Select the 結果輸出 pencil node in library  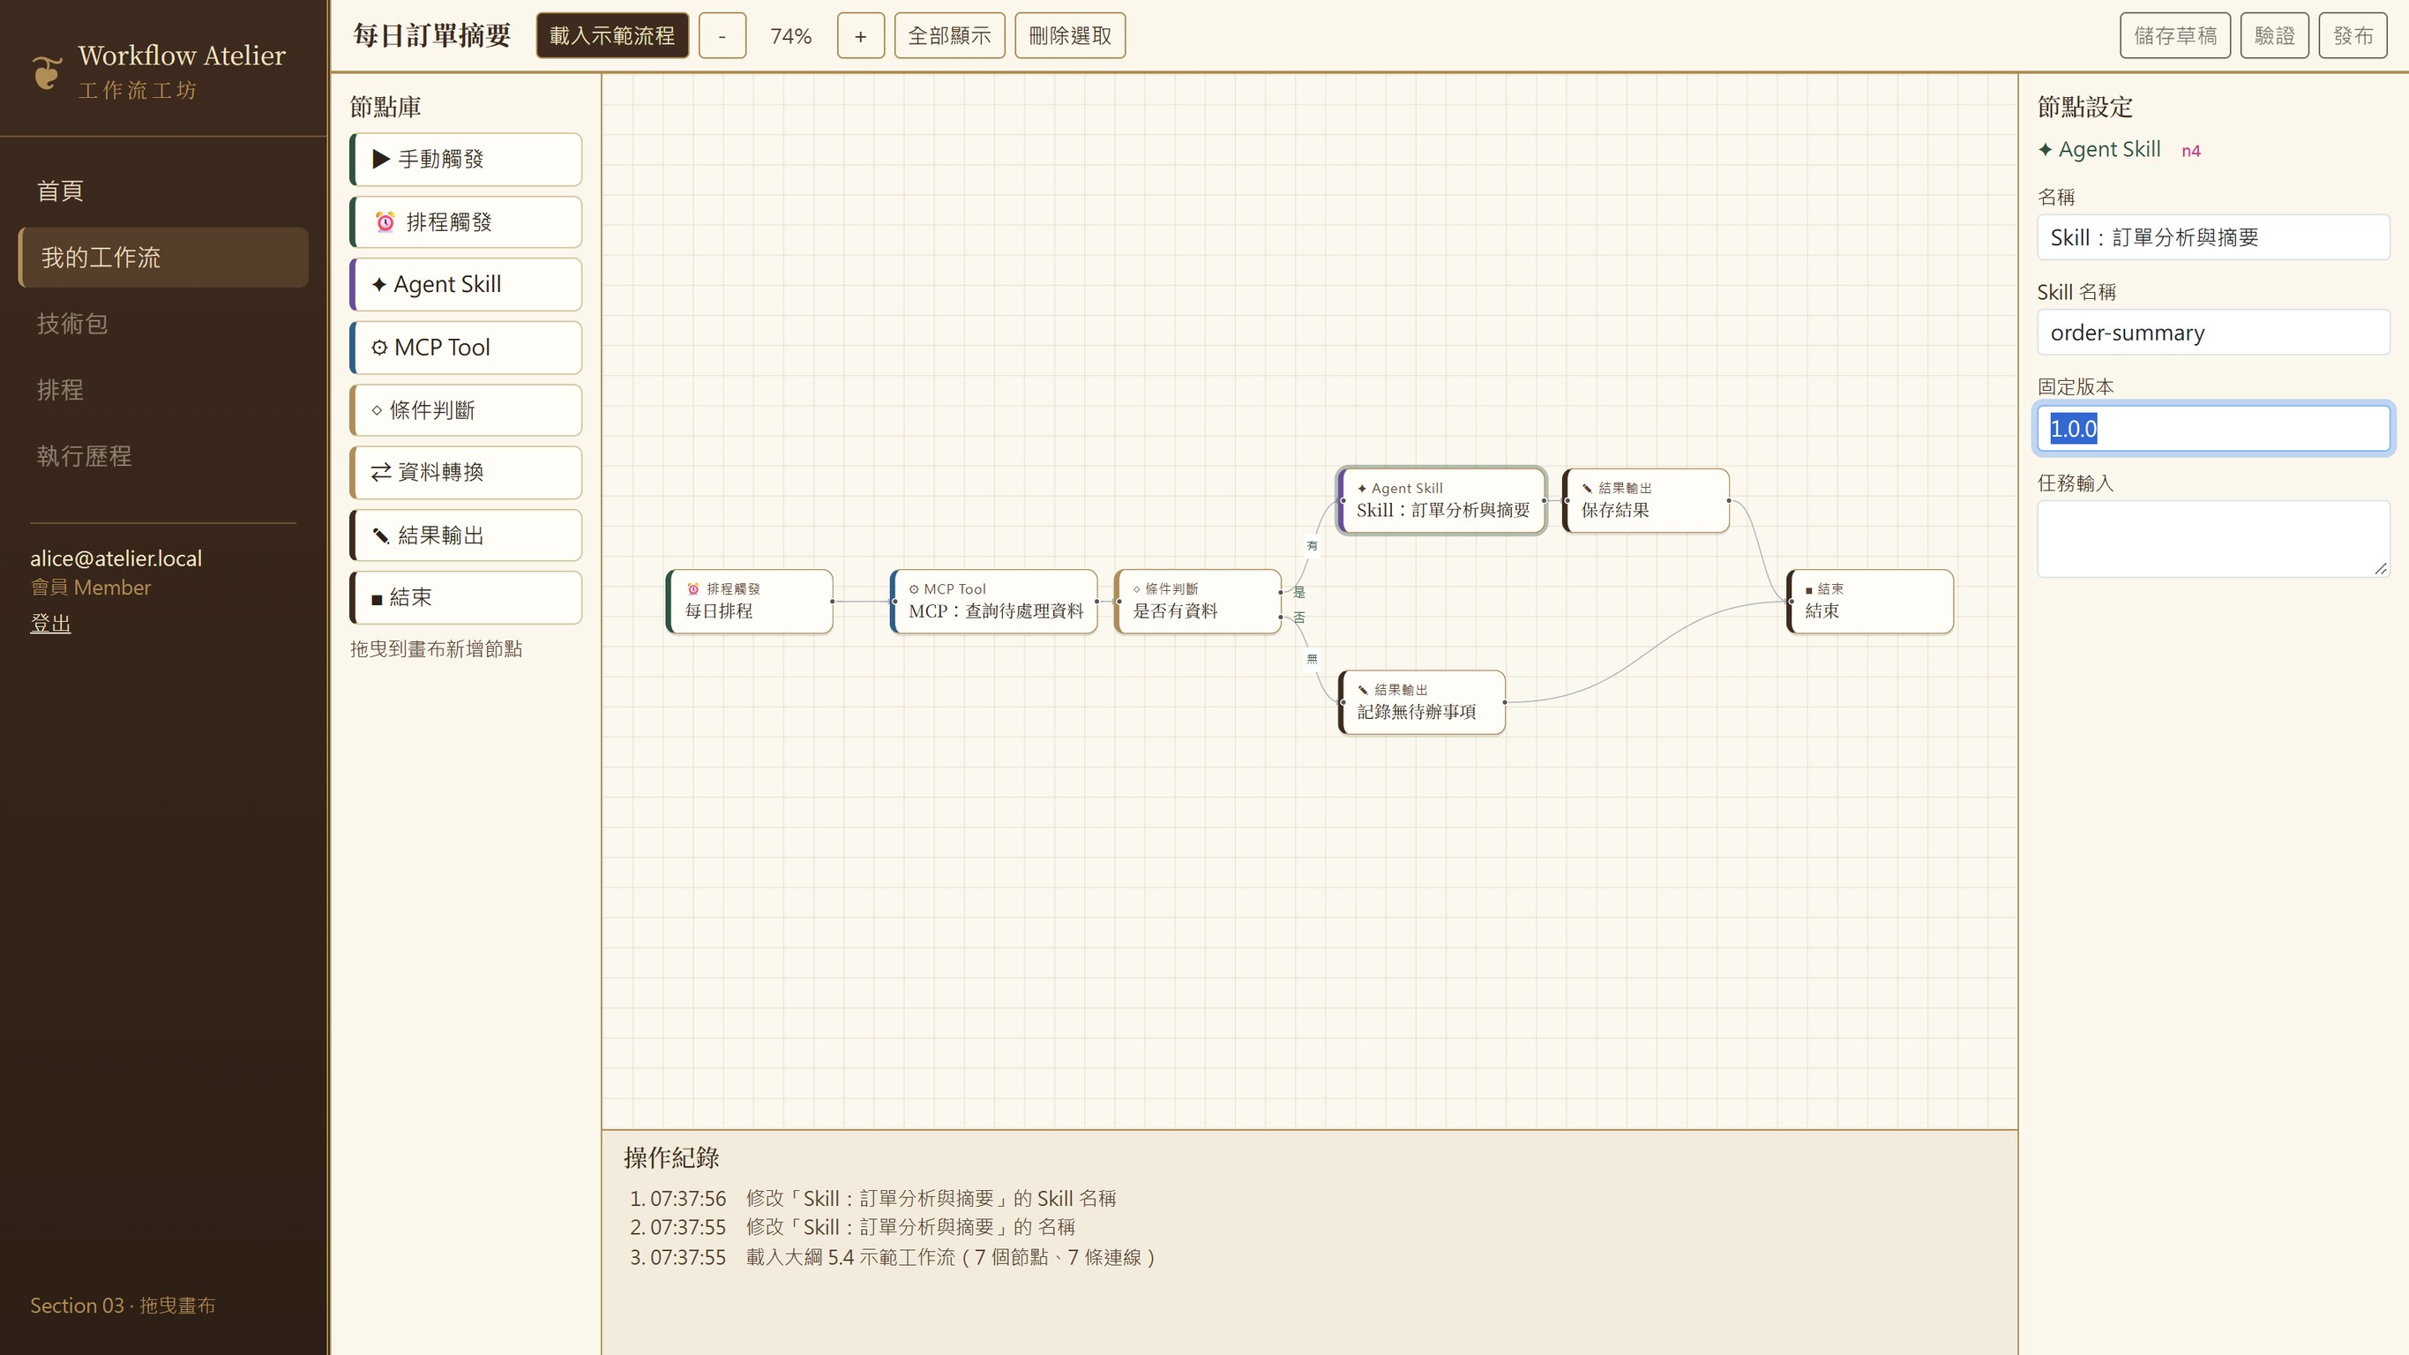tap(466, 535)
